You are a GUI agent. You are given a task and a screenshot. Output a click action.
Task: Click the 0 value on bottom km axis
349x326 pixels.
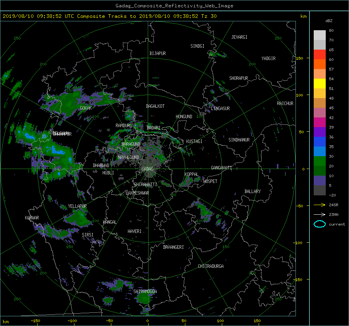148,321
